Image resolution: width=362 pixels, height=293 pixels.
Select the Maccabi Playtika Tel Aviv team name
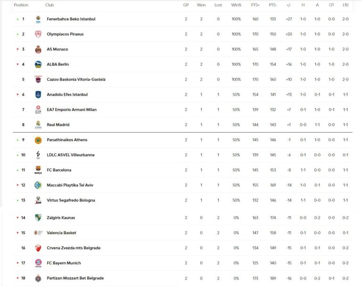tap(71, 185)
